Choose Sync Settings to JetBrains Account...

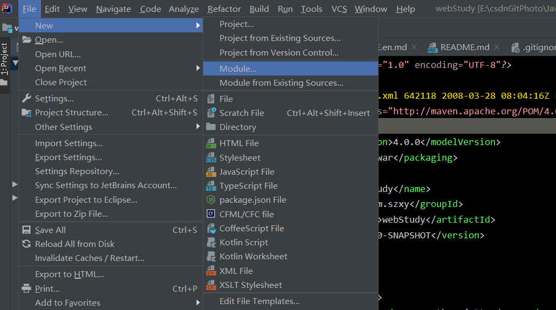pos(111,185)
